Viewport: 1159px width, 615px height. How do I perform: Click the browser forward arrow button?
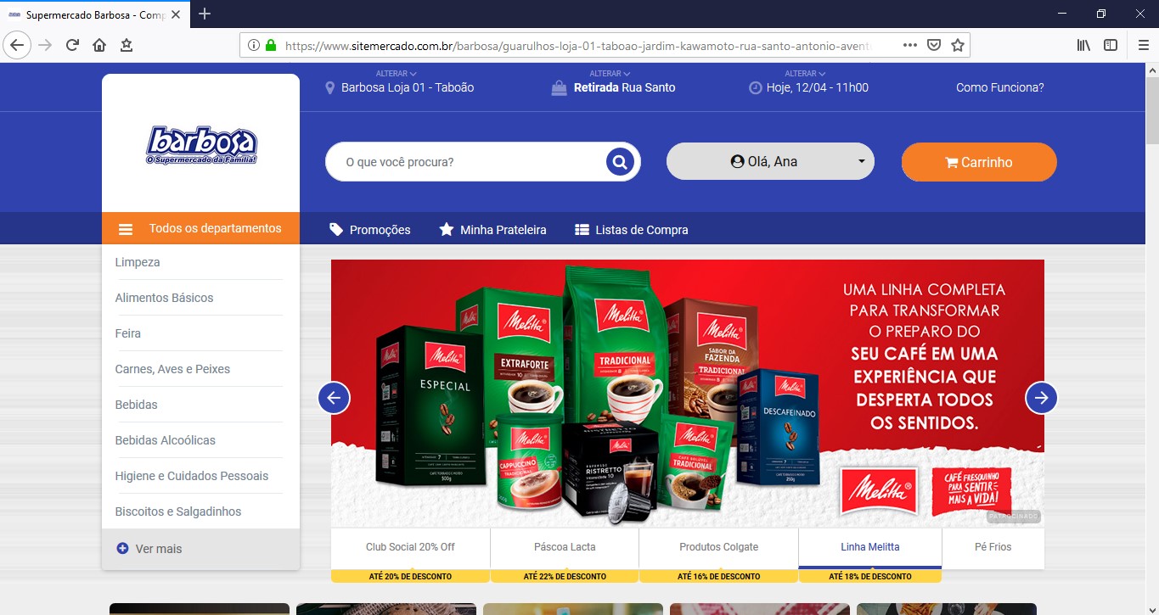(45, 45)
